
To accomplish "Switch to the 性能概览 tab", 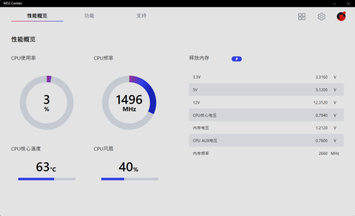I will pyautogui.click(x=37, y=16).
